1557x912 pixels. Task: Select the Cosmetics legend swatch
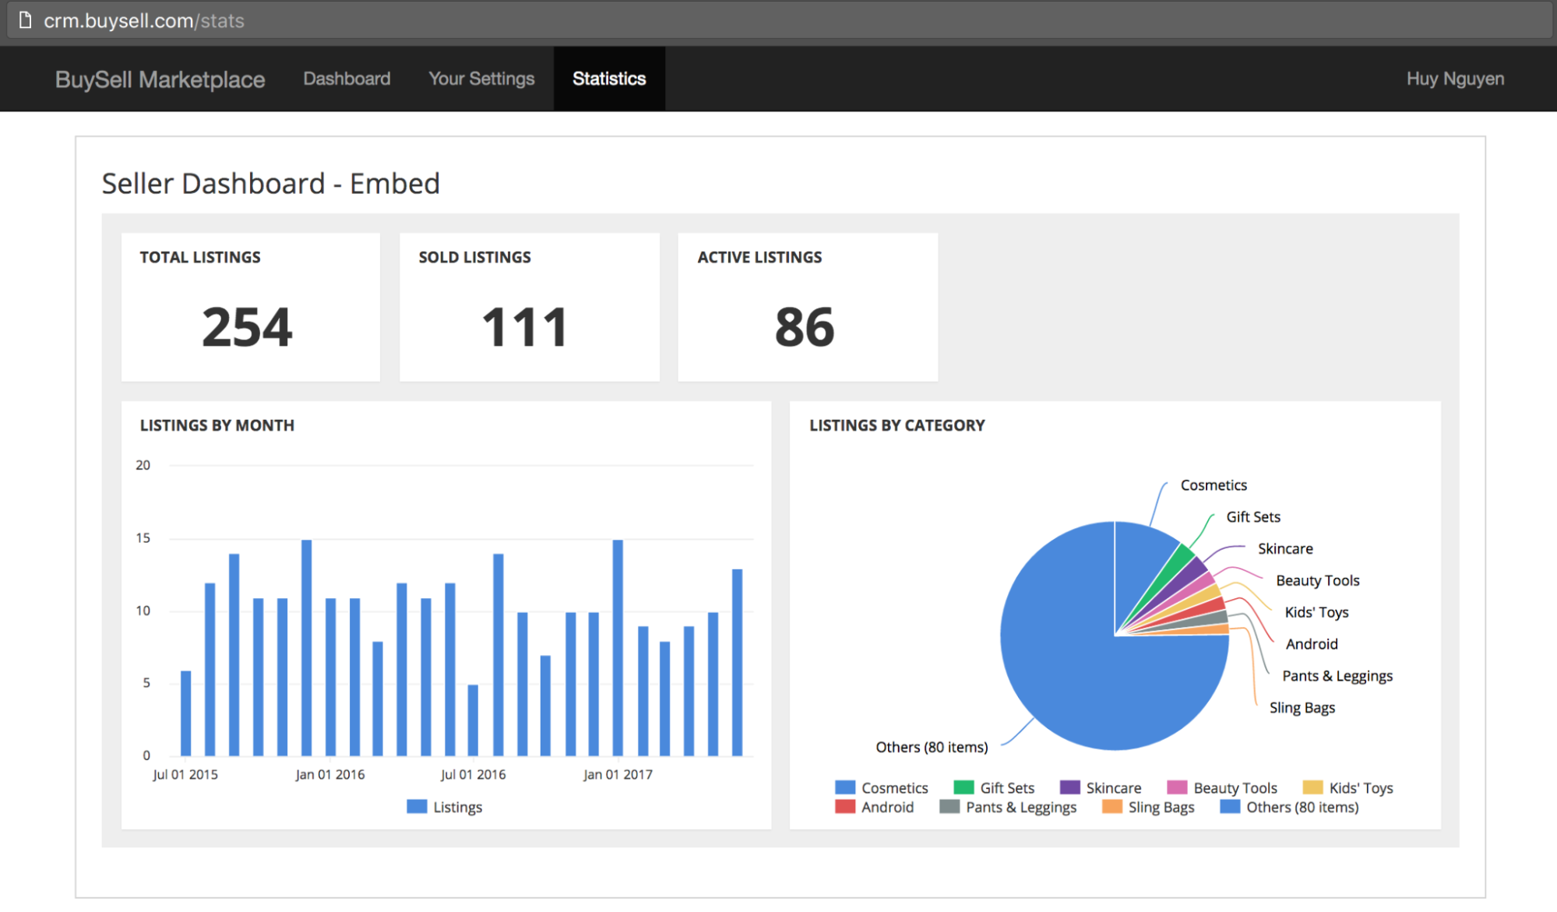pos(845,787)
